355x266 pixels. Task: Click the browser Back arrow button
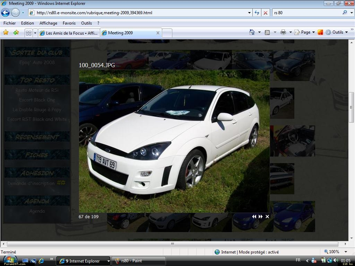(x=6, y=13)
